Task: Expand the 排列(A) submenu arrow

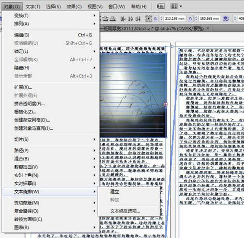Action: coord(94,24)
